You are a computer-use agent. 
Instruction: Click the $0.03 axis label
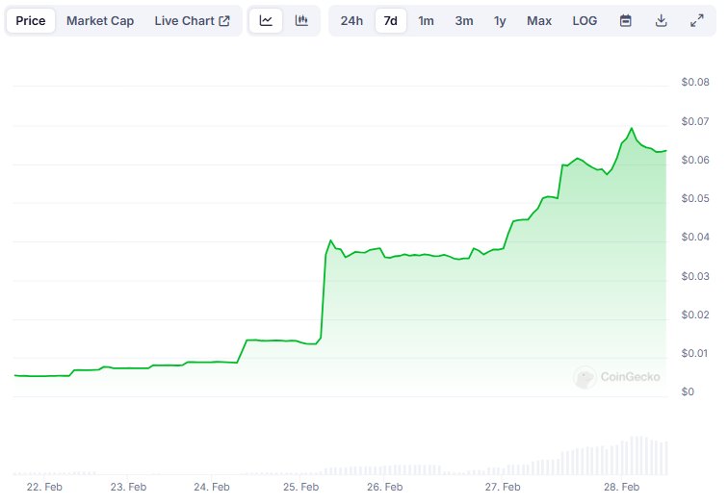[695, 276]
